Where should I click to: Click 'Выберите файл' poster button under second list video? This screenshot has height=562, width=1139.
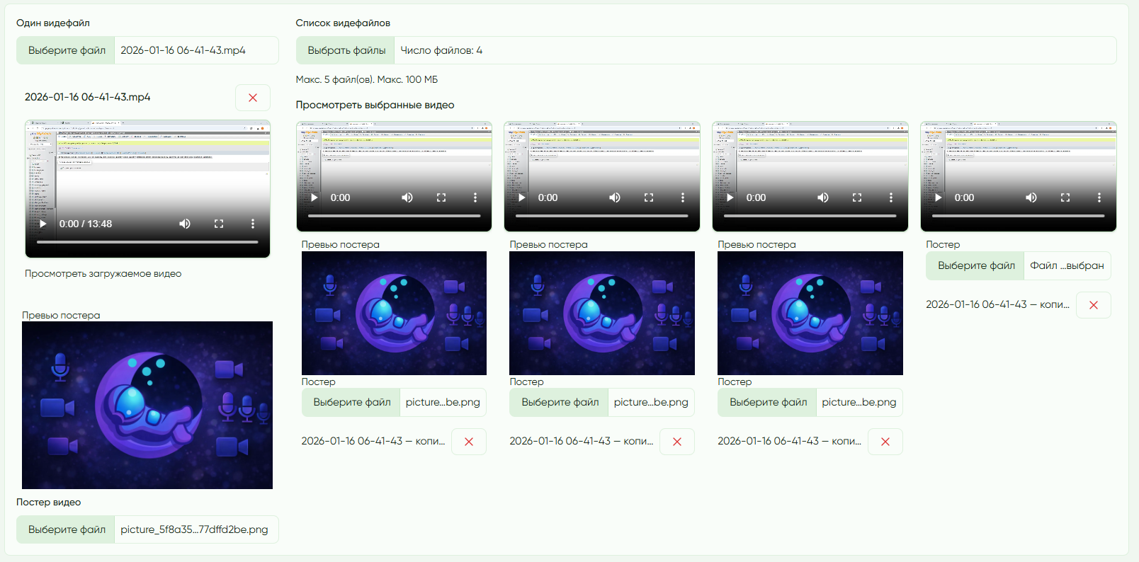pyautogui.click(x=560, y=402)
